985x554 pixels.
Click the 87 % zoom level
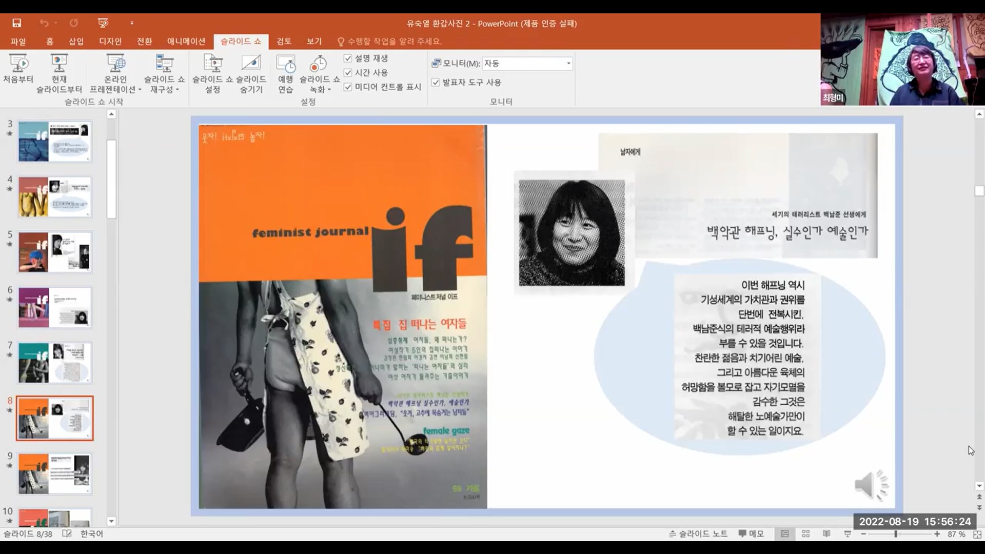[x=956, y=534]
